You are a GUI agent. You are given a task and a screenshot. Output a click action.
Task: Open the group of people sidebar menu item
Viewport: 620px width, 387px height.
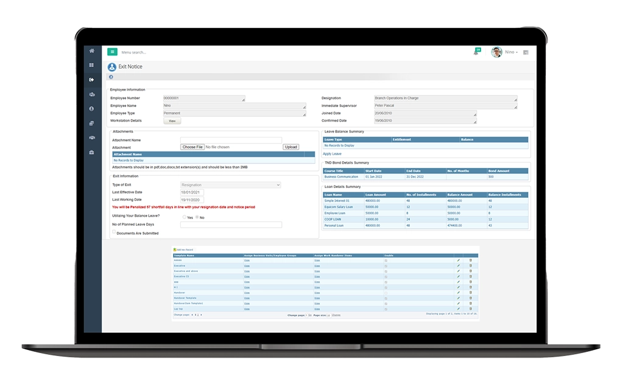pos(92,94)
